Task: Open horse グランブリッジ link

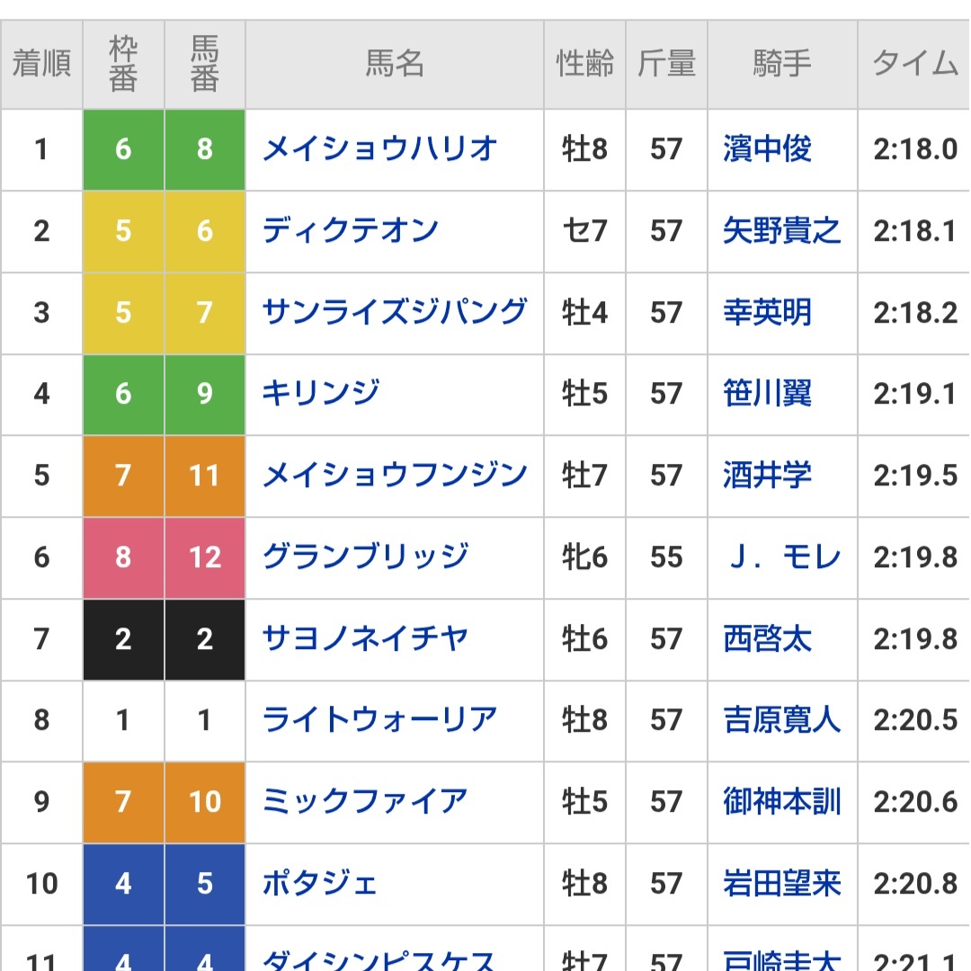Action: [365, 557]
